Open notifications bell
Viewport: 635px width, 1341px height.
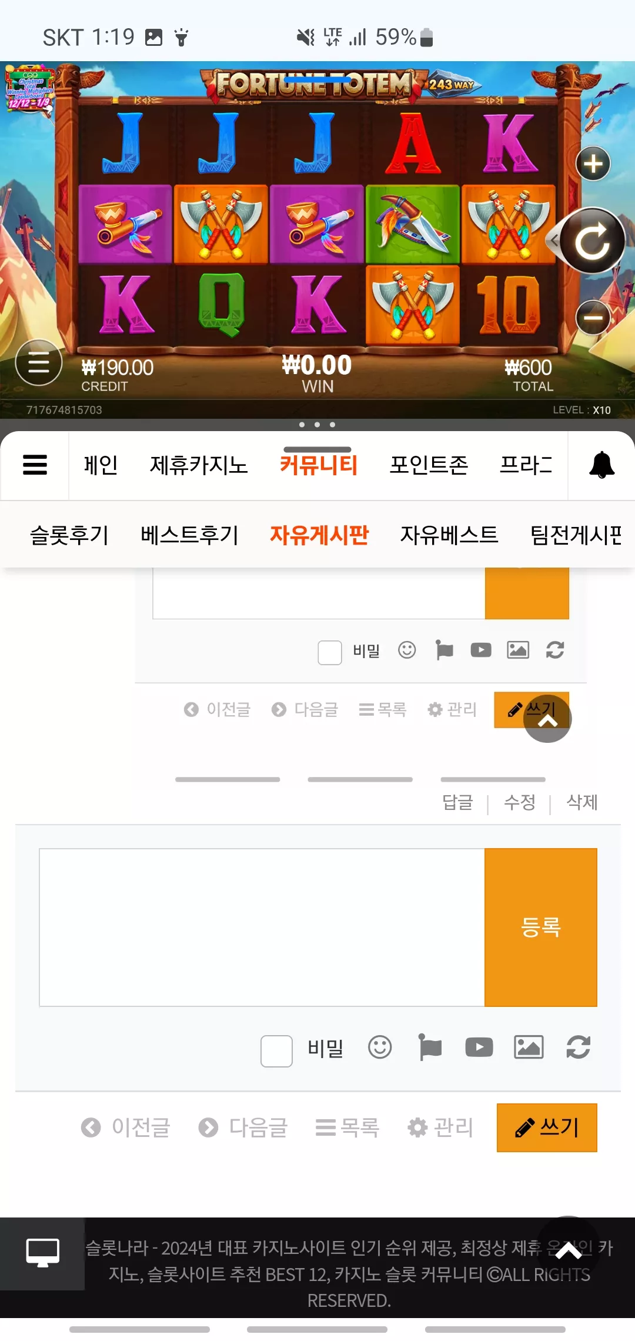(x=601, y=465)
